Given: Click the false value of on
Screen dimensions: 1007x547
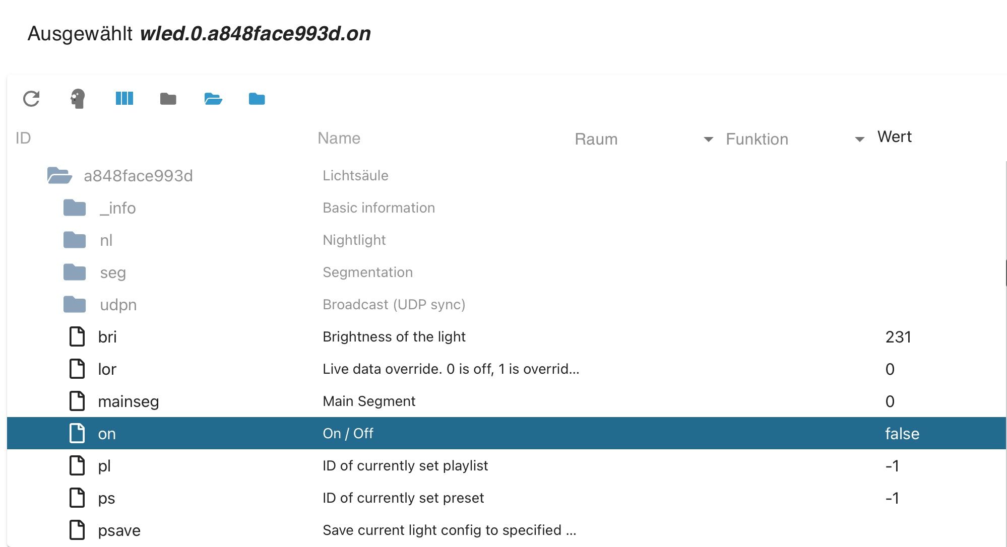Looking at the screenshot, I should (x=902, y=434).
